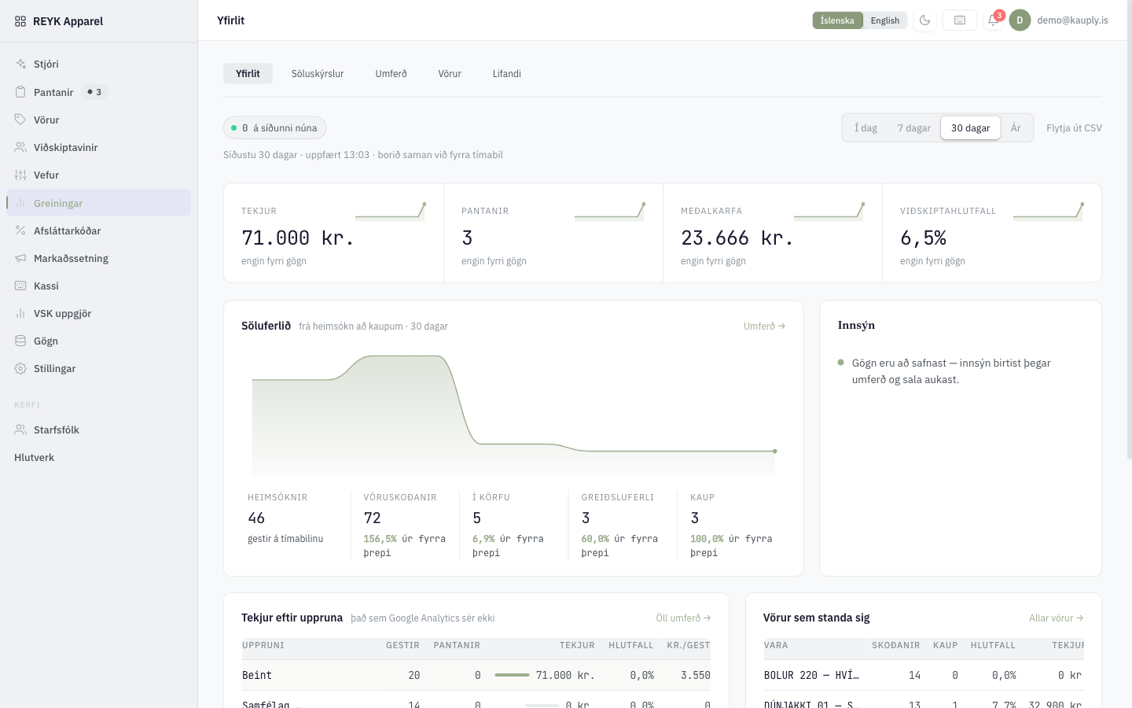The width and height of the screenshot is (1132, 708).
Task: Switch language to English
Action: tap(885, 20)
